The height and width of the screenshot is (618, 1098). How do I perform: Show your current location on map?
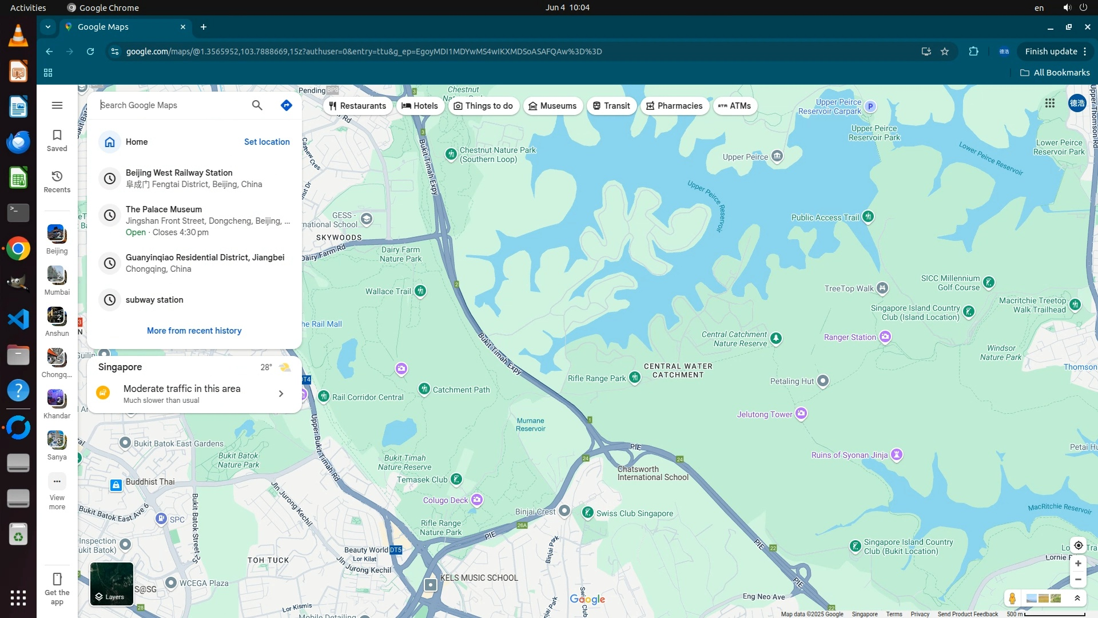click(x=1078, y=545)
